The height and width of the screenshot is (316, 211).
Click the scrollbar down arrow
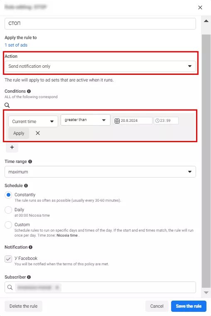click(206, 293)
